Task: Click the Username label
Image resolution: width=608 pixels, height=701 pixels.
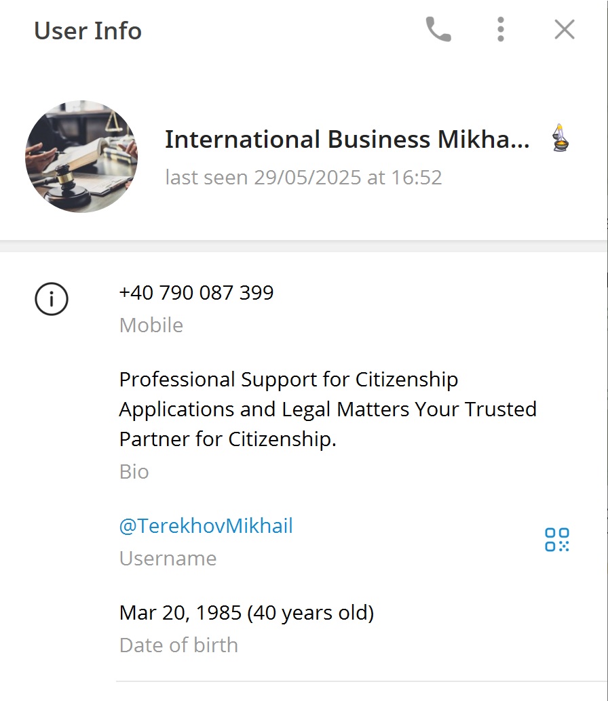Action: 168,559
